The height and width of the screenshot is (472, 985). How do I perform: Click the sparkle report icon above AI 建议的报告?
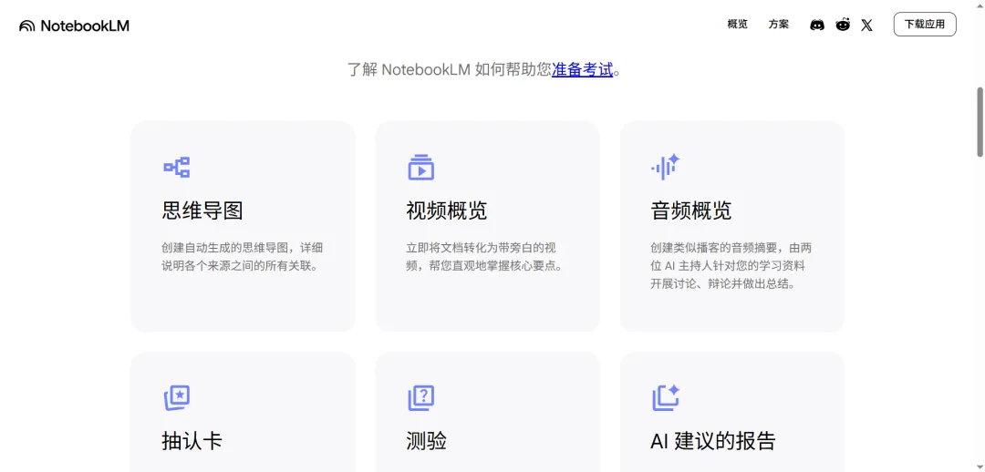(x=666, y=398)
